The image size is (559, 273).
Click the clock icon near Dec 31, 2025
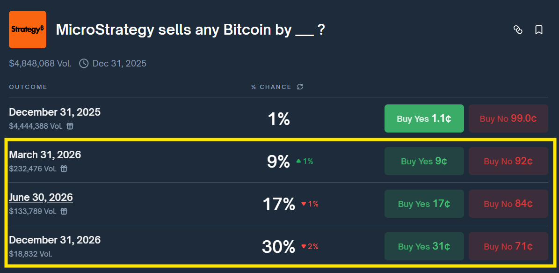click(83, 63)
